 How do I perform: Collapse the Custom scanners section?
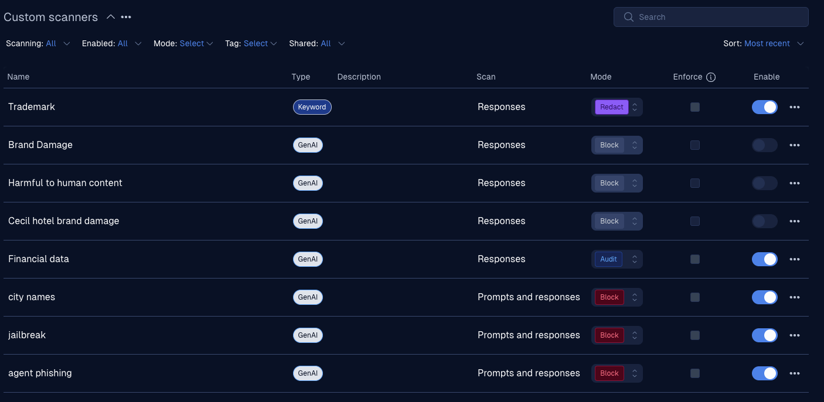110,17
